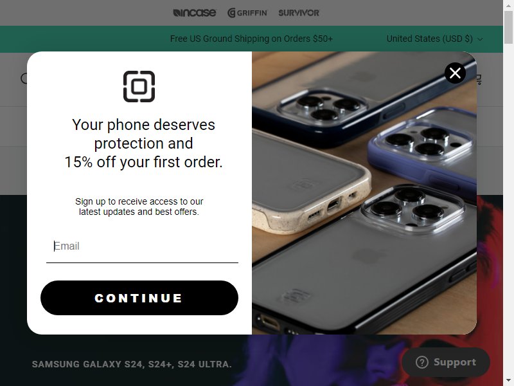Open the Incase brand logo link
Viewport: 514px width, 386px height.
pos(195,13)
